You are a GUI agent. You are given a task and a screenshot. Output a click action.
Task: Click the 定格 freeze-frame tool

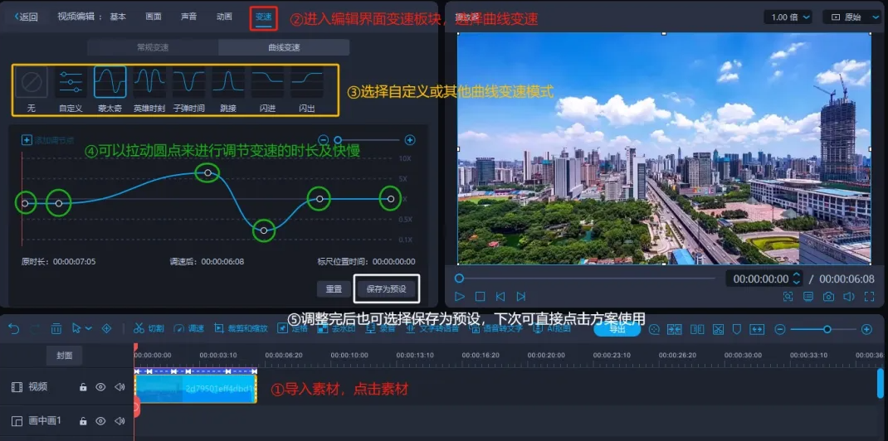click(293, 328)
